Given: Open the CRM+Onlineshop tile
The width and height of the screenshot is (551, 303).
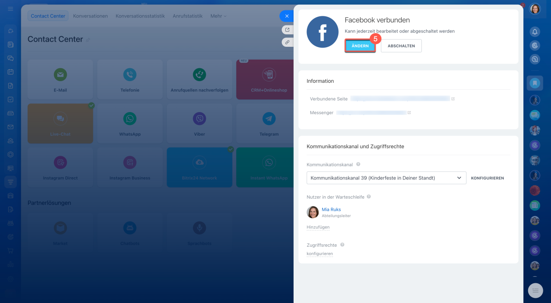Looking at the screenshot, I should 265,80.
